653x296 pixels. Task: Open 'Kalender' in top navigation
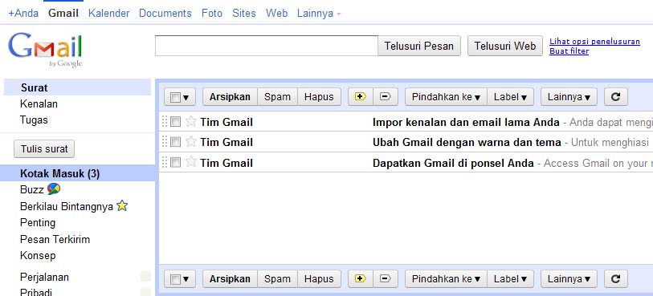[108, 14]
